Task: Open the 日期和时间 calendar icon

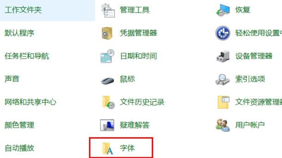Action: (108, 56)
